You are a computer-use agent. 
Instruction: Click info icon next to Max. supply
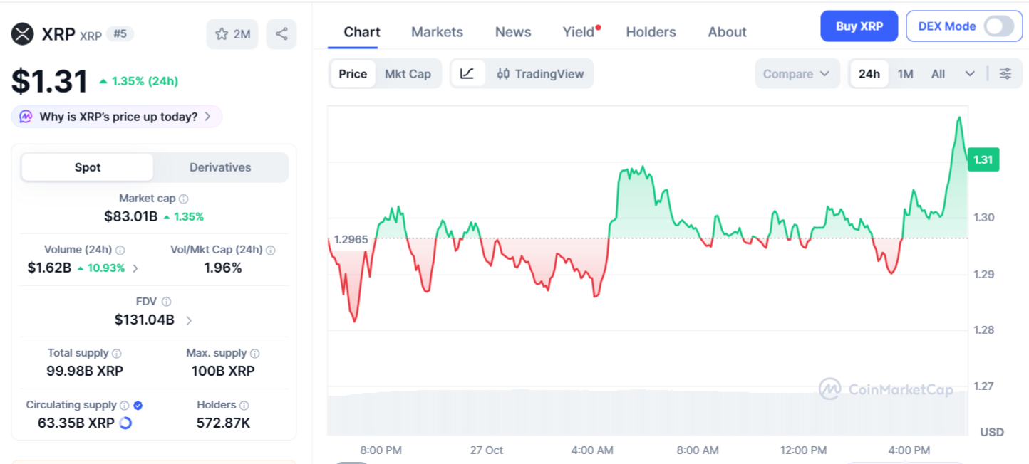pyautogui.click(x=255, y=353)
